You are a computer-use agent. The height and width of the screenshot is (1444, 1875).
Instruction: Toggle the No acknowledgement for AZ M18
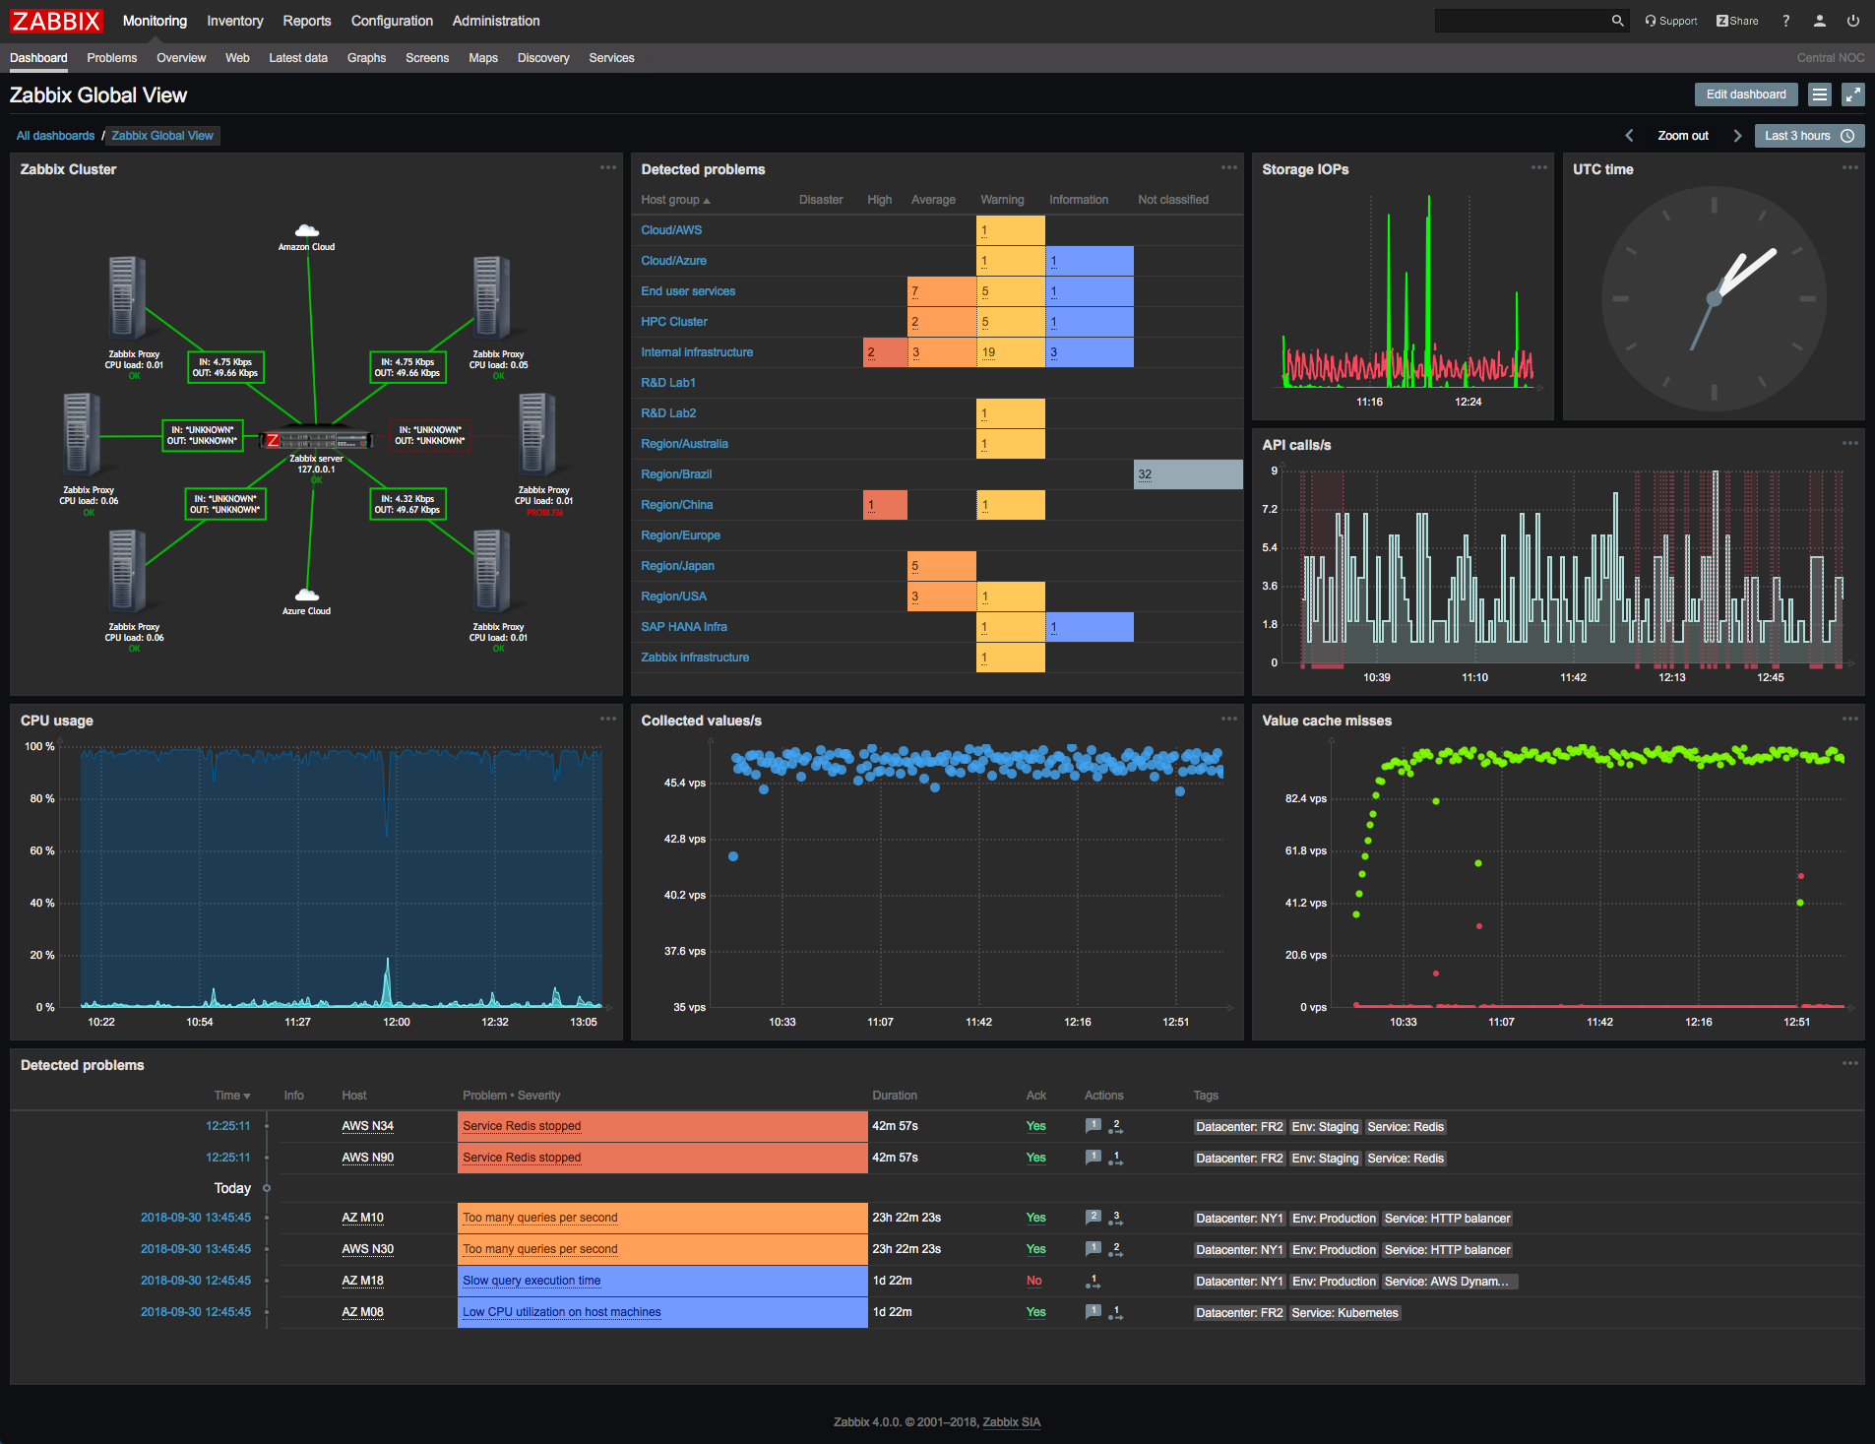coord(1033,1281)
